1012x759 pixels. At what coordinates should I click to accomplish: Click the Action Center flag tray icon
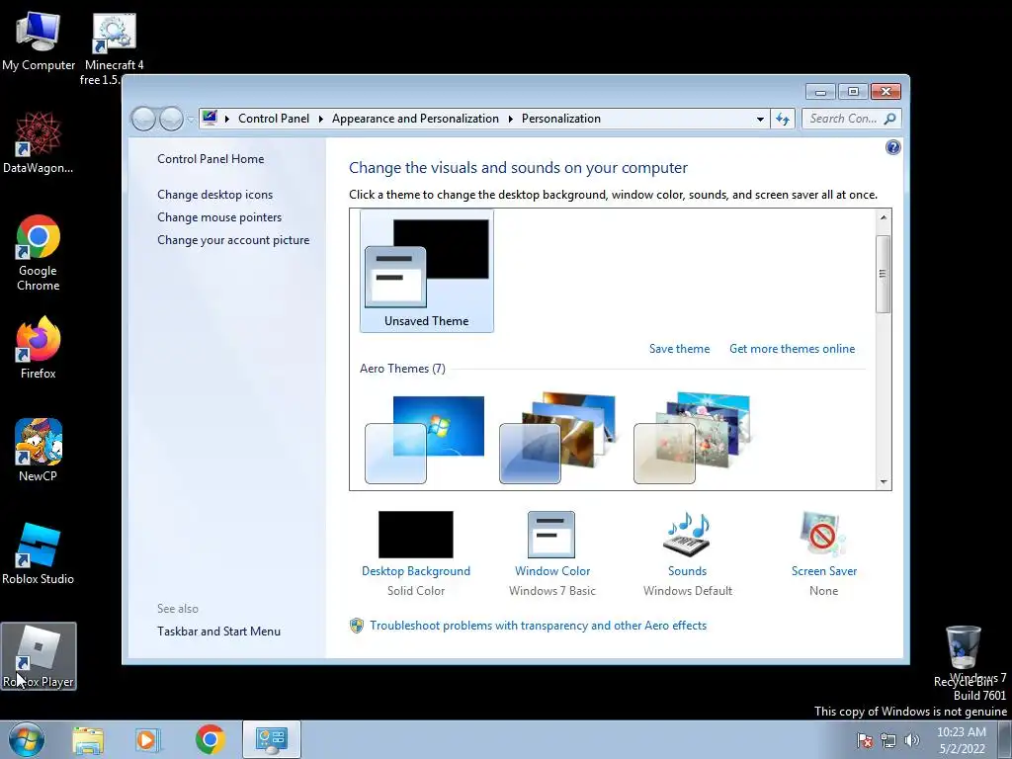[x=865, y=740]
